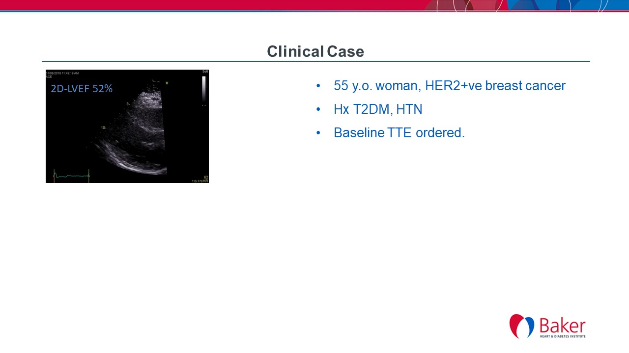
Task: Select the Clinical Case slide title
Action: [315, 51]
